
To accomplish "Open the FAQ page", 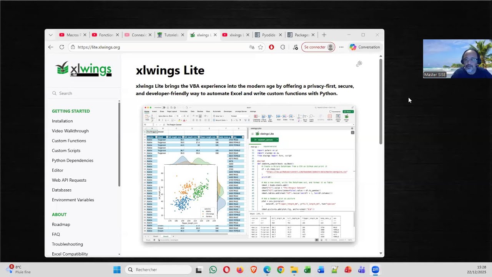I will coord(56,234).
